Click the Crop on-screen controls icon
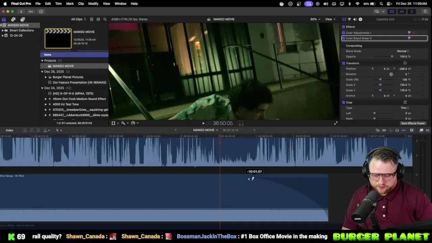This screenshot has height=243, width=432. (x=405, y=102)
